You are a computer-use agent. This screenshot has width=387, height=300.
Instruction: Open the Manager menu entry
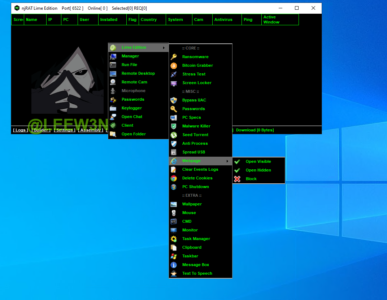[130, 56]
